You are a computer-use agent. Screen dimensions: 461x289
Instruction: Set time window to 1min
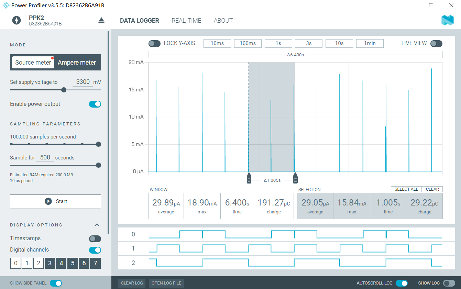point(370,43)
